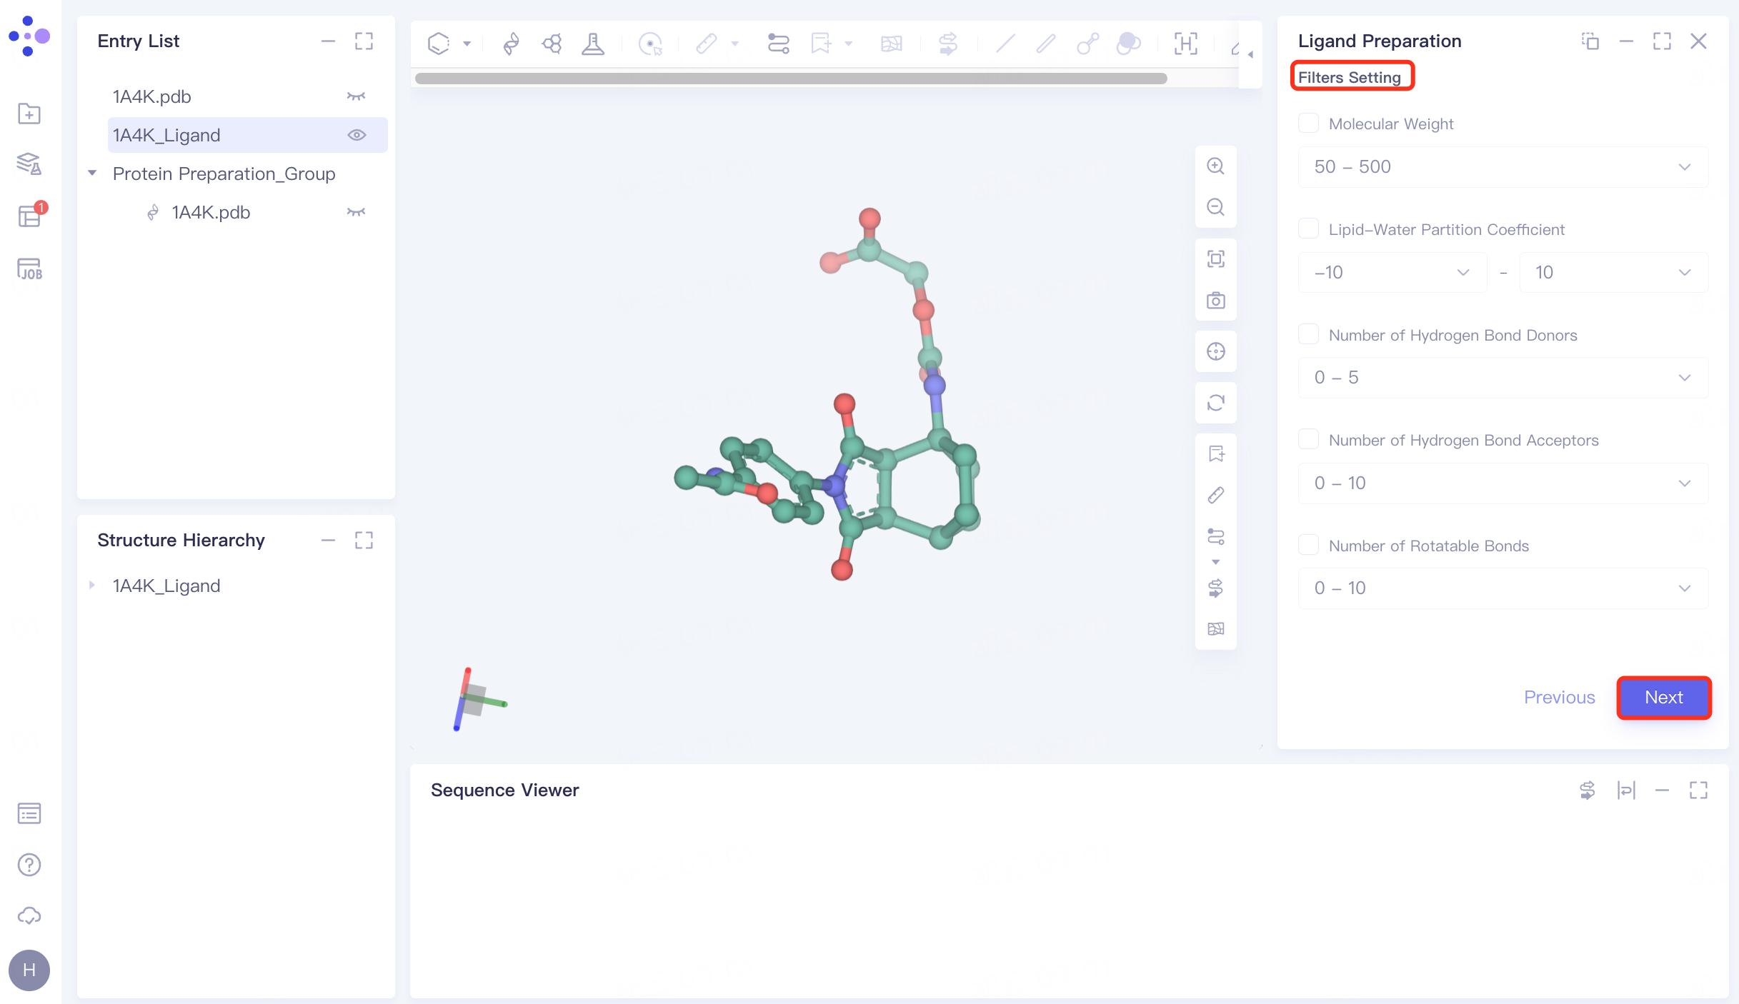Take a screenshot with the camera icon
Viewport: 1739px width, 1004px height.
[x=1215, y=301]
